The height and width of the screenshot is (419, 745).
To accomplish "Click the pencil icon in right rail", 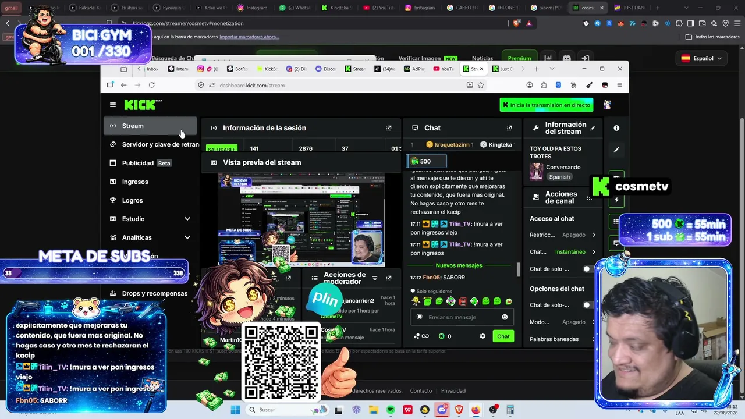I will click(616, 150).
